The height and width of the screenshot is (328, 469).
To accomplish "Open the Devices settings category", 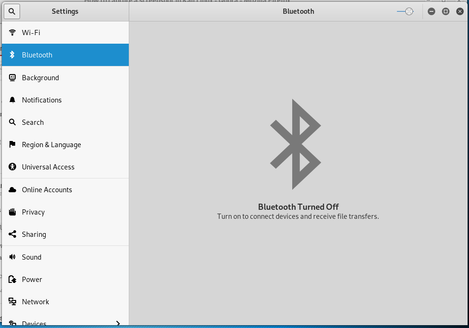I will (34, 323).
